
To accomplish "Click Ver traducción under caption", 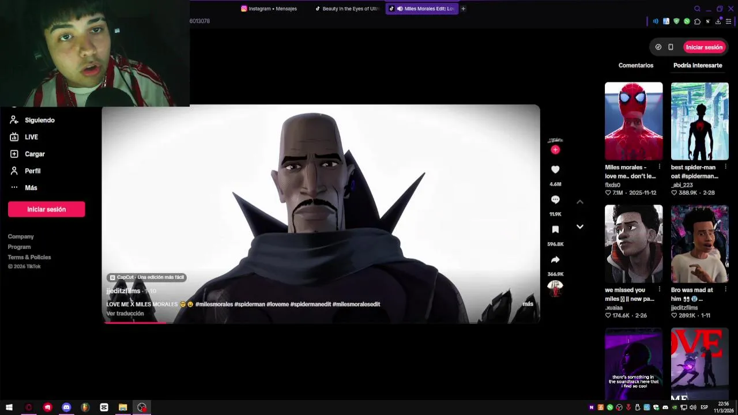I will (x=125, y=314).
